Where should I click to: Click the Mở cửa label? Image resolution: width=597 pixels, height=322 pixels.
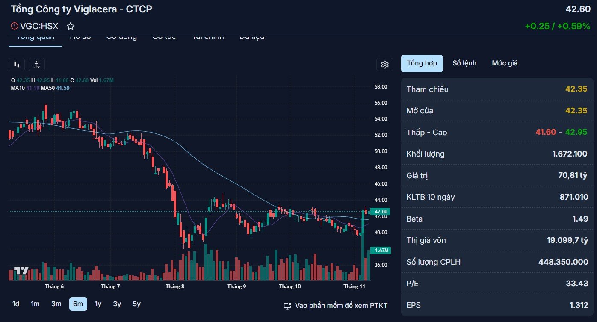click(420, 111)
